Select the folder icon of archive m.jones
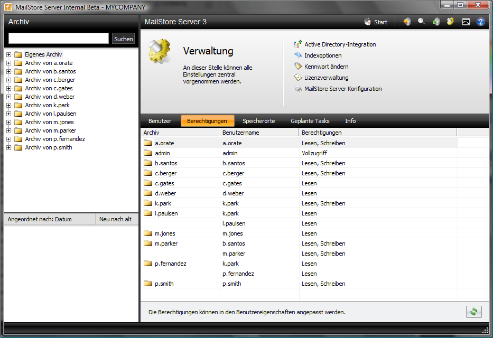 [148, 233]
